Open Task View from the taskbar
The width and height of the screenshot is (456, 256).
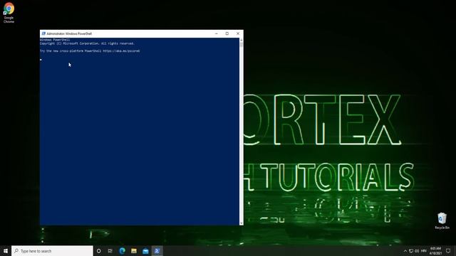tap(110, 251)
